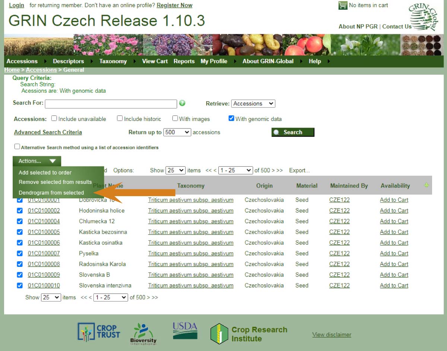Open the Advanced Search Criteria link

[x=48, y=132]
